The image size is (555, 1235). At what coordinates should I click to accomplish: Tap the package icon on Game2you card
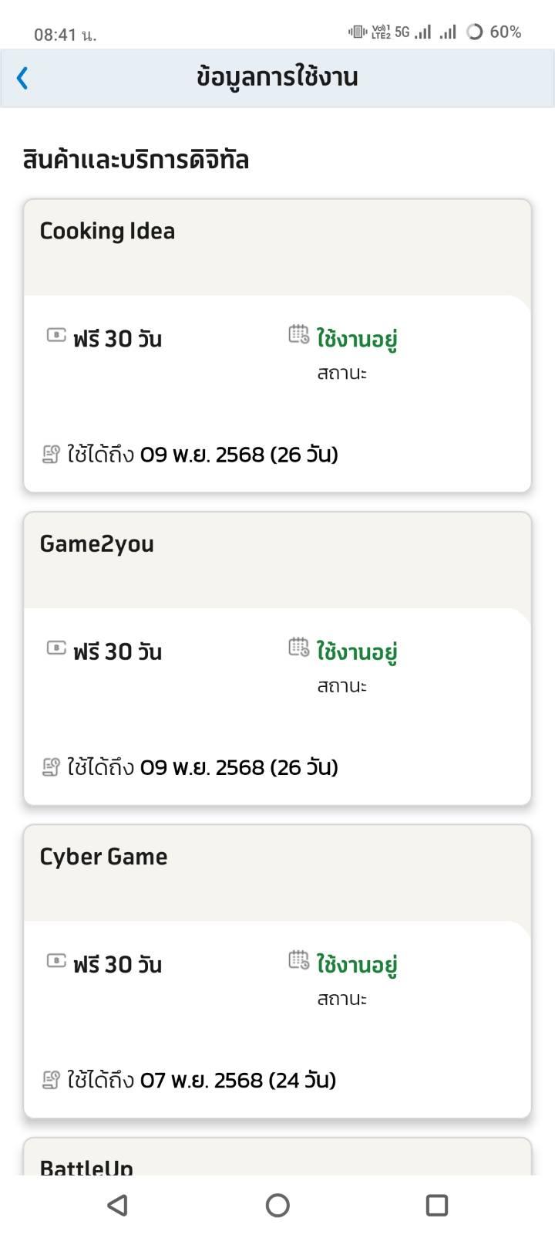tap(56, 648)
